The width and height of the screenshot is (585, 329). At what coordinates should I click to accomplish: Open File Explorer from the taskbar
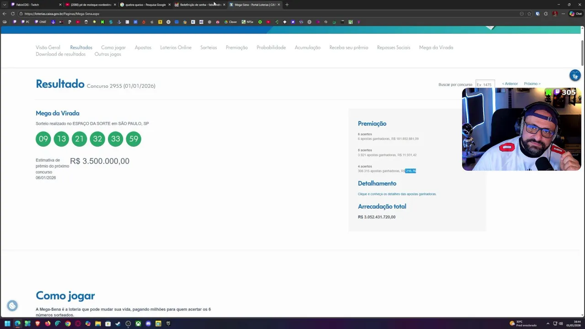point(98,324)
